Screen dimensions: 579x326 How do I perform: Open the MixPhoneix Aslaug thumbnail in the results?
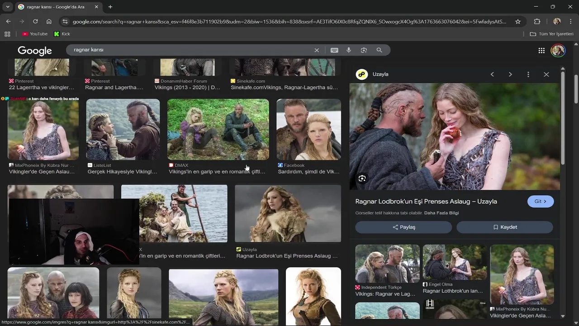click(43, 129)
